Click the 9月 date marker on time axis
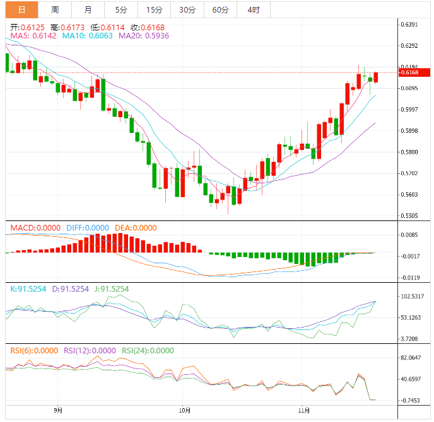This screenshot has height=422, width=434. coord(58,411)
